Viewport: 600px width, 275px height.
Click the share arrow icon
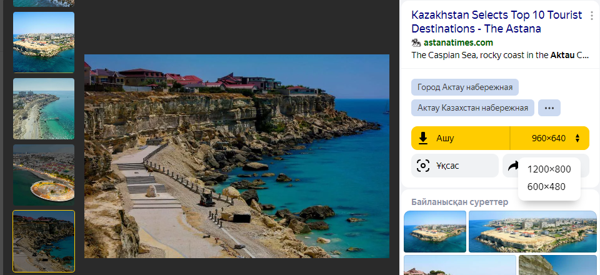(x=512, y=166)
